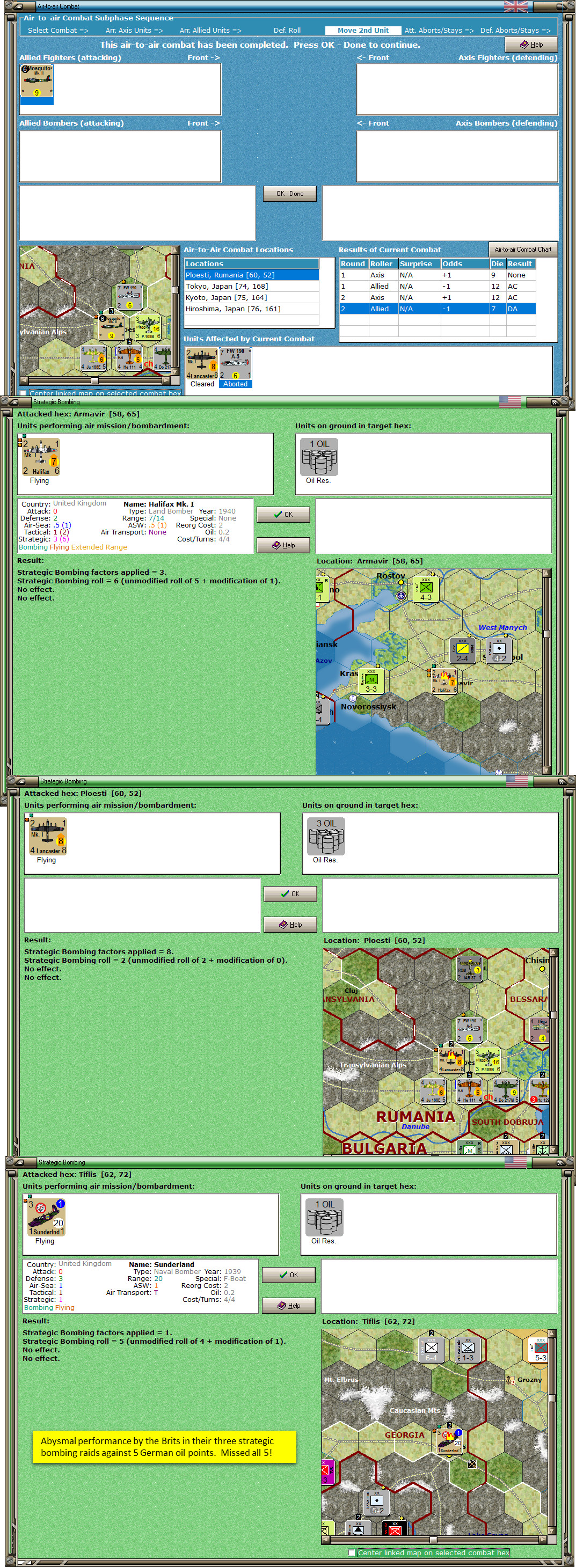
Task: Click OK in the Armavir bombing window
Action: pyautogui.click(x=283, y=515)
